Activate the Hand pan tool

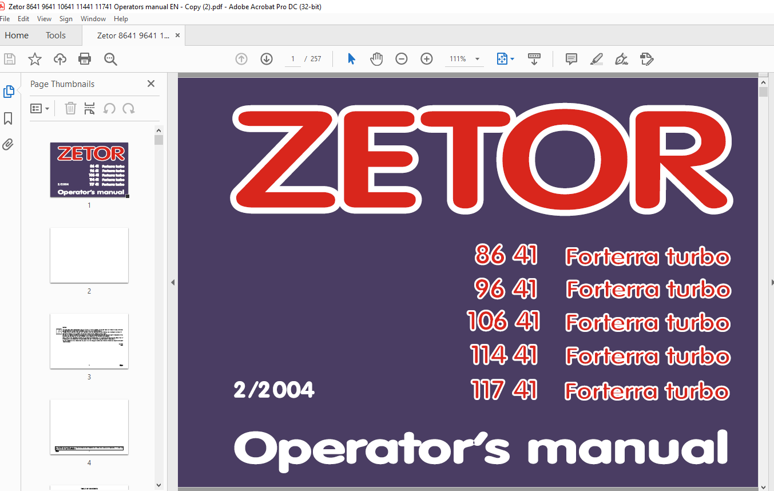[376, 59]
